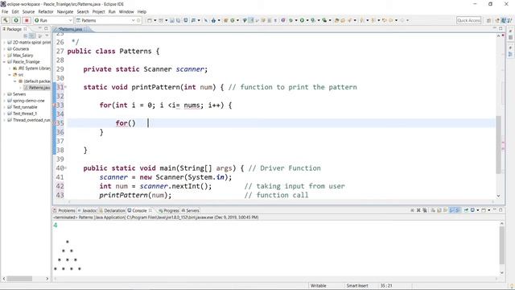This screenshot has width=515, height=290.
Task: Open the Search menu
Action: pos(83,11)
